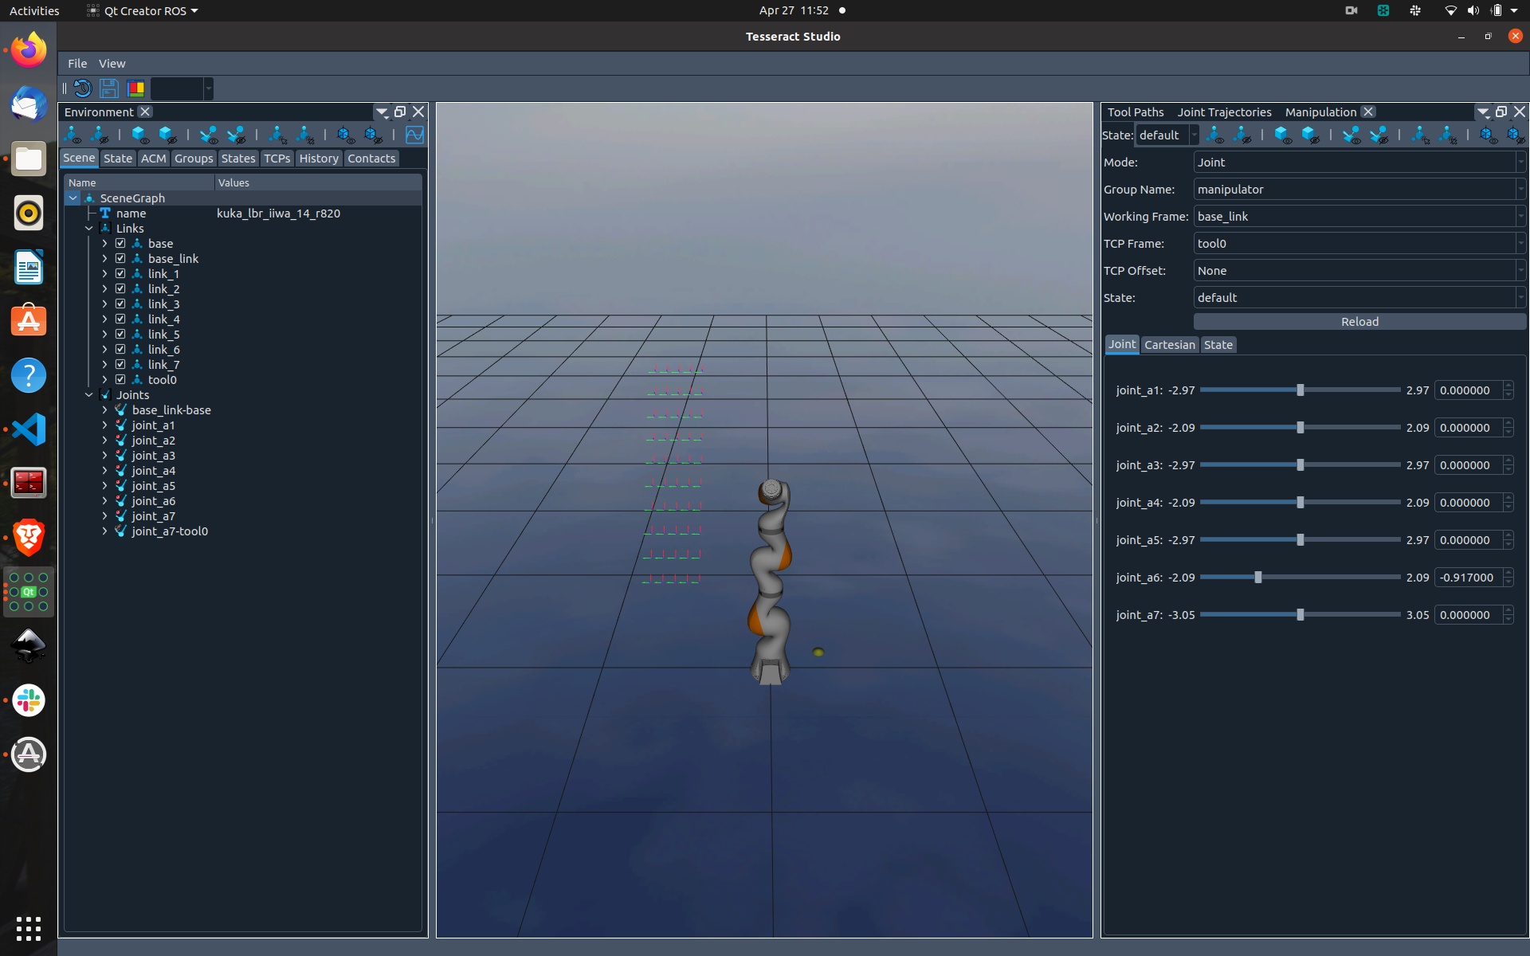The height and width of the screenshot is (956, 1530).
Task: Open Firefox from the Ubuntu dock
Action: [29, 50]
